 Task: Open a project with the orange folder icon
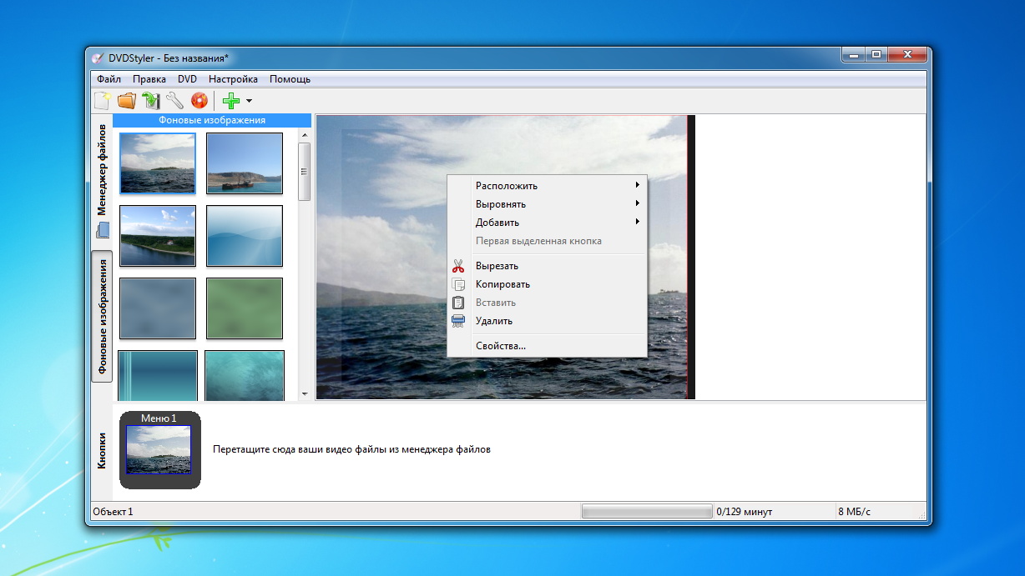click(126, 101)
